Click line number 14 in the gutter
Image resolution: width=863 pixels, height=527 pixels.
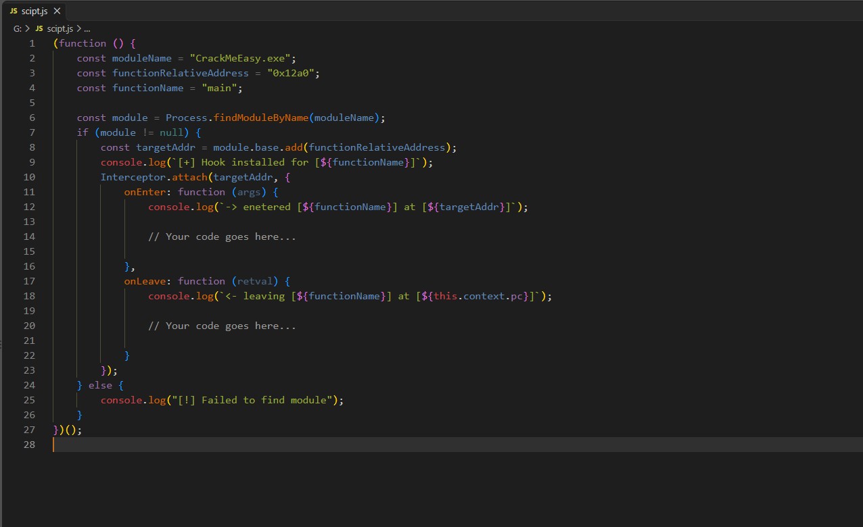point(29,236)
